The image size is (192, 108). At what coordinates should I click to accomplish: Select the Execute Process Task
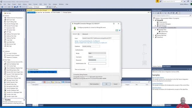coord(12,26)
